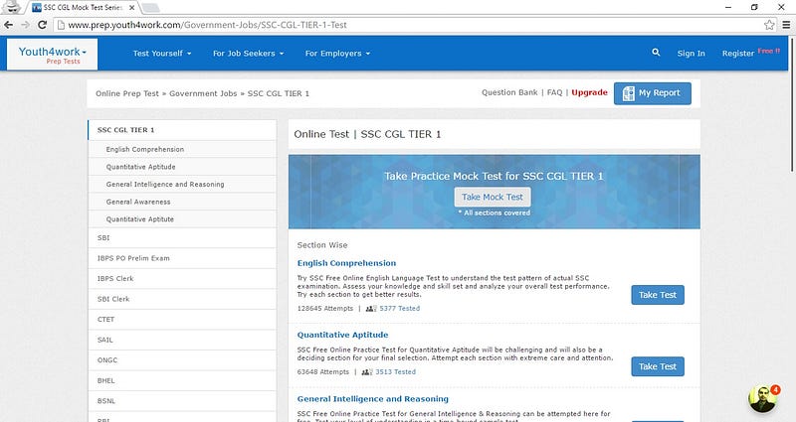Click the Upgrade link
Viewport: 796px width, 422px height.
pos(589,92)
